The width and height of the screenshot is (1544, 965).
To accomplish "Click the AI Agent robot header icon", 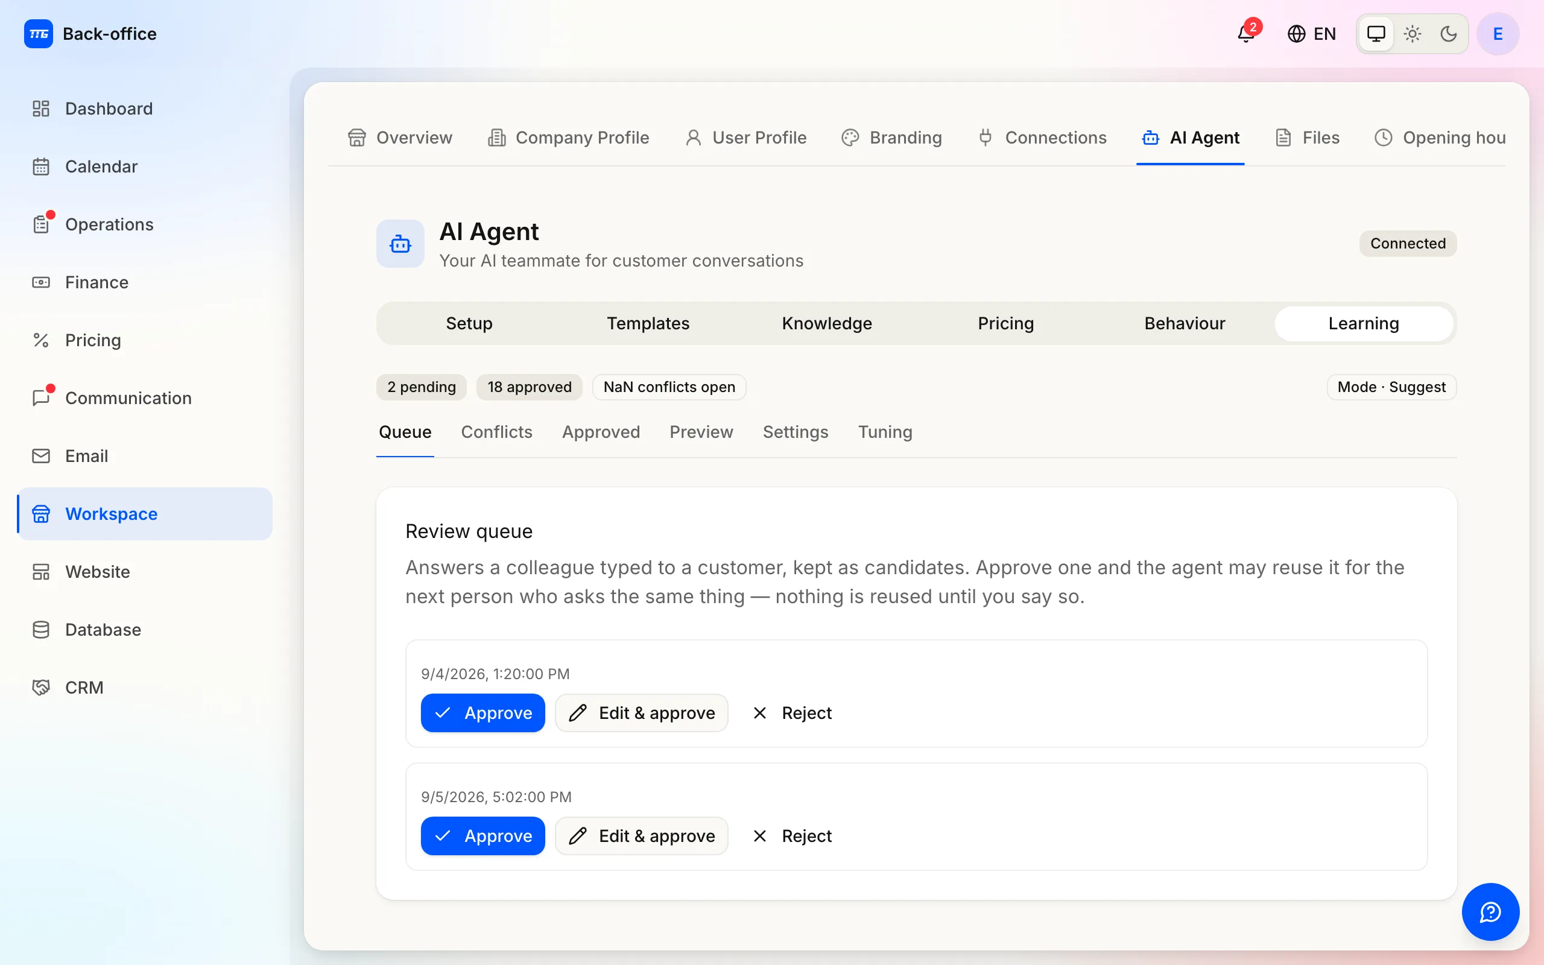I will tap(400, 244).
